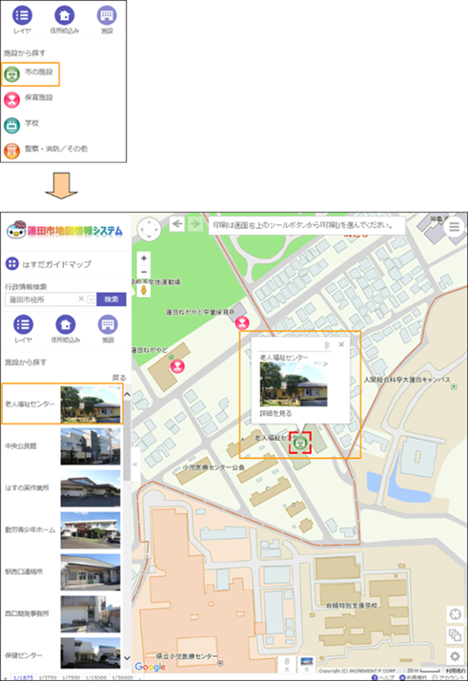Click the red-framed green facility marker
The height and width of the screenshot is (681, 468).
point(300,443)
